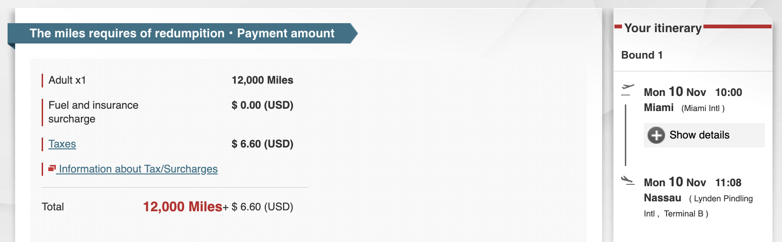The image size is (782, 242).
Task: Click the arrival airplane icon
Action: click(628, 180)
